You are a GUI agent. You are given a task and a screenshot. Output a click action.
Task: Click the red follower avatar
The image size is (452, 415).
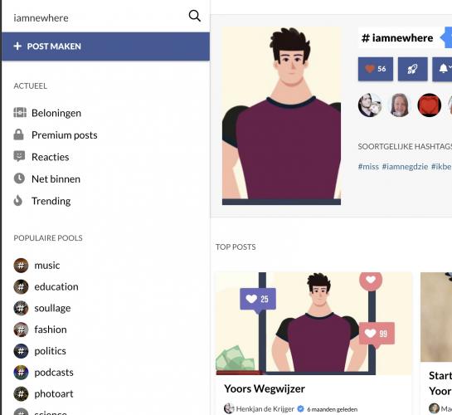(x=430, y=105)
